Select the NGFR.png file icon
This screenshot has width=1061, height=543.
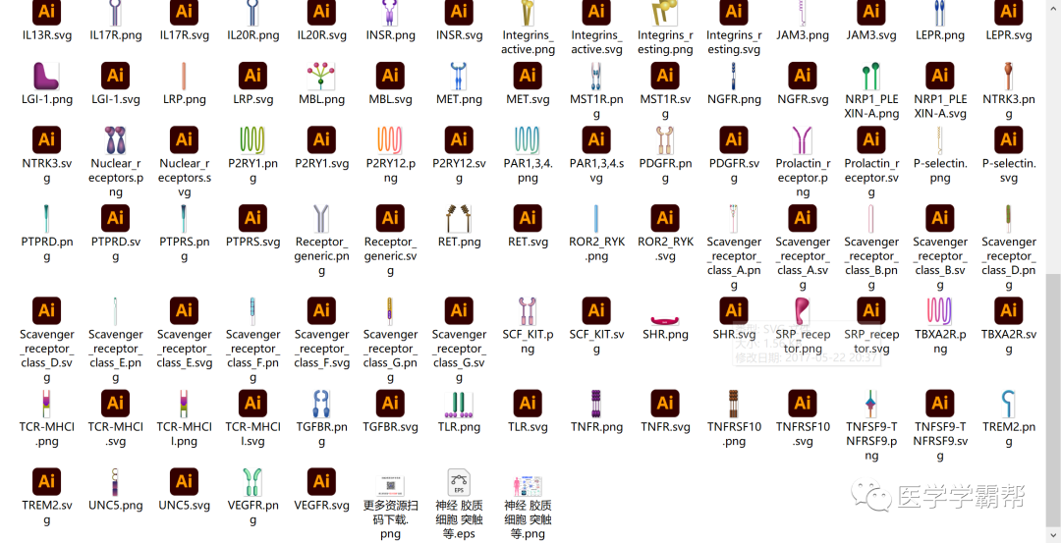[x=734, y=76]
